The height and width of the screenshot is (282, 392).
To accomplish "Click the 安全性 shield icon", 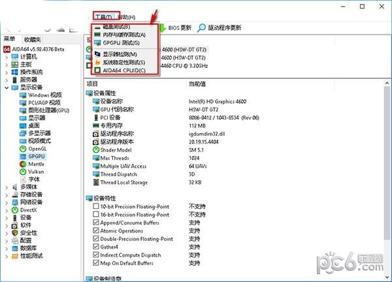I will (x=15, y=233).
